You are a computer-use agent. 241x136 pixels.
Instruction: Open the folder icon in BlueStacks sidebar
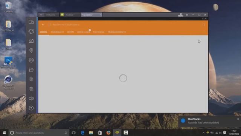click(31, 70)
